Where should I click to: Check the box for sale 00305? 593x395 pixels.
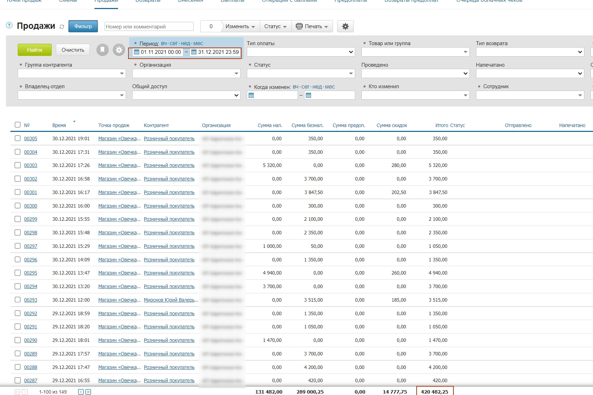pyautogui.click(x=18, y=138)
